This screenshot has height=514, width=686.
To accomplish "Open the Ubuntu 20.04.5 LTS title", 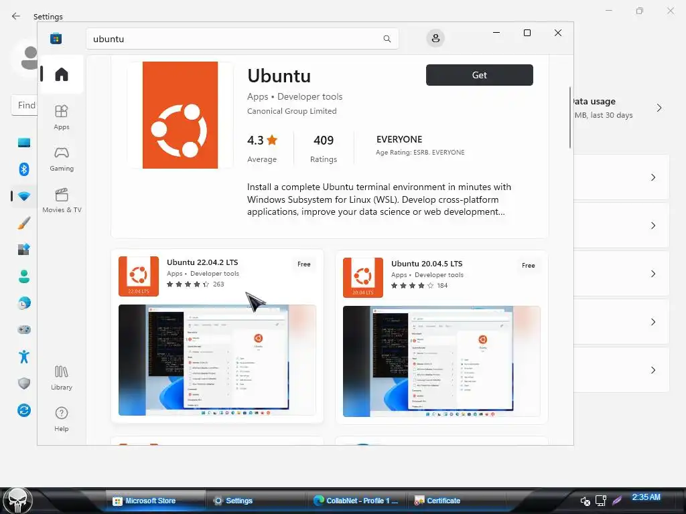I will coord(427,264).
